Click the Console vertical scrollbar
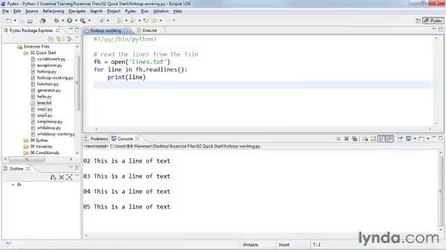 440,192
